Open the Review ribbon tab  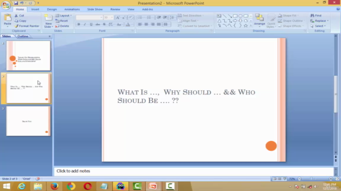point(115,10)
